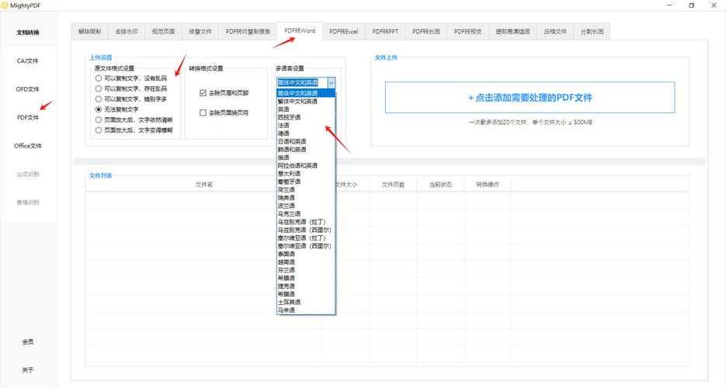Pick 马来语 in the language list
Screen dimensions: 726x388
click(x=306, y=310)
